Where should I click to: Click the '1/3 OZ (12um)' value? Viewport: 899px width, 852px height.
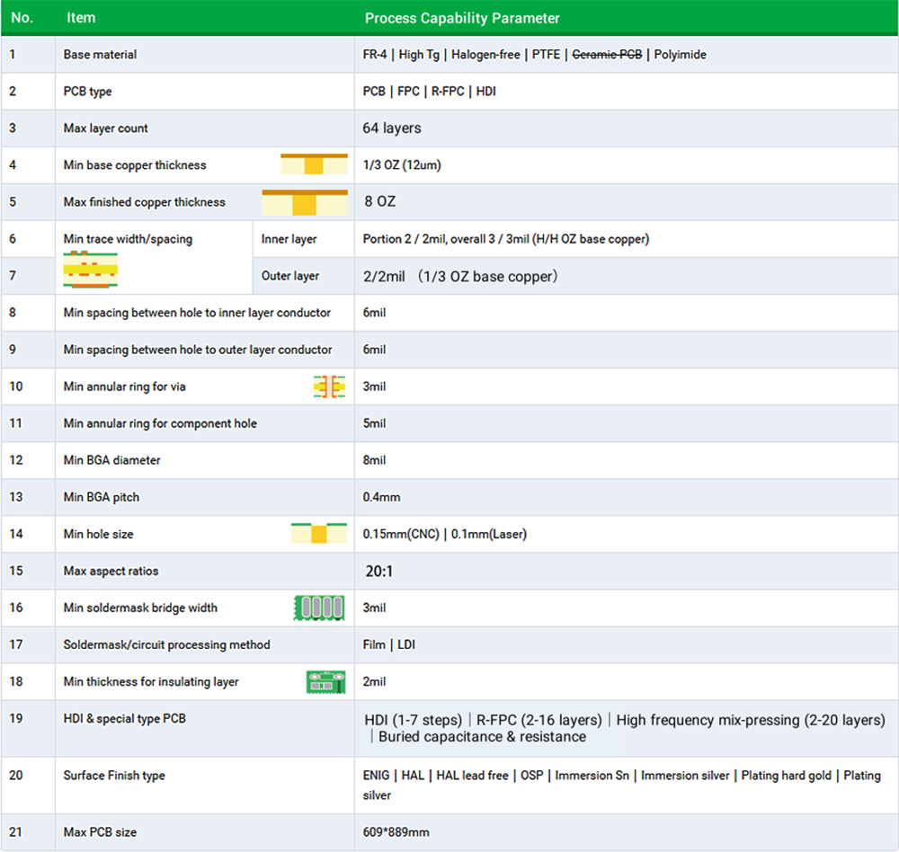click(401, 165)
